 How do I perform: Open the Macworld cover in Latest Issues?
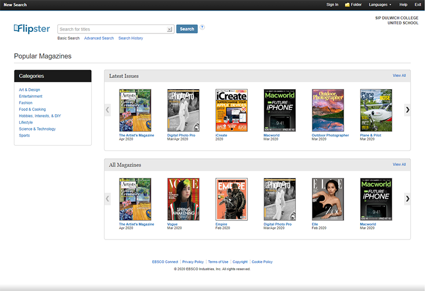point(280,110)
